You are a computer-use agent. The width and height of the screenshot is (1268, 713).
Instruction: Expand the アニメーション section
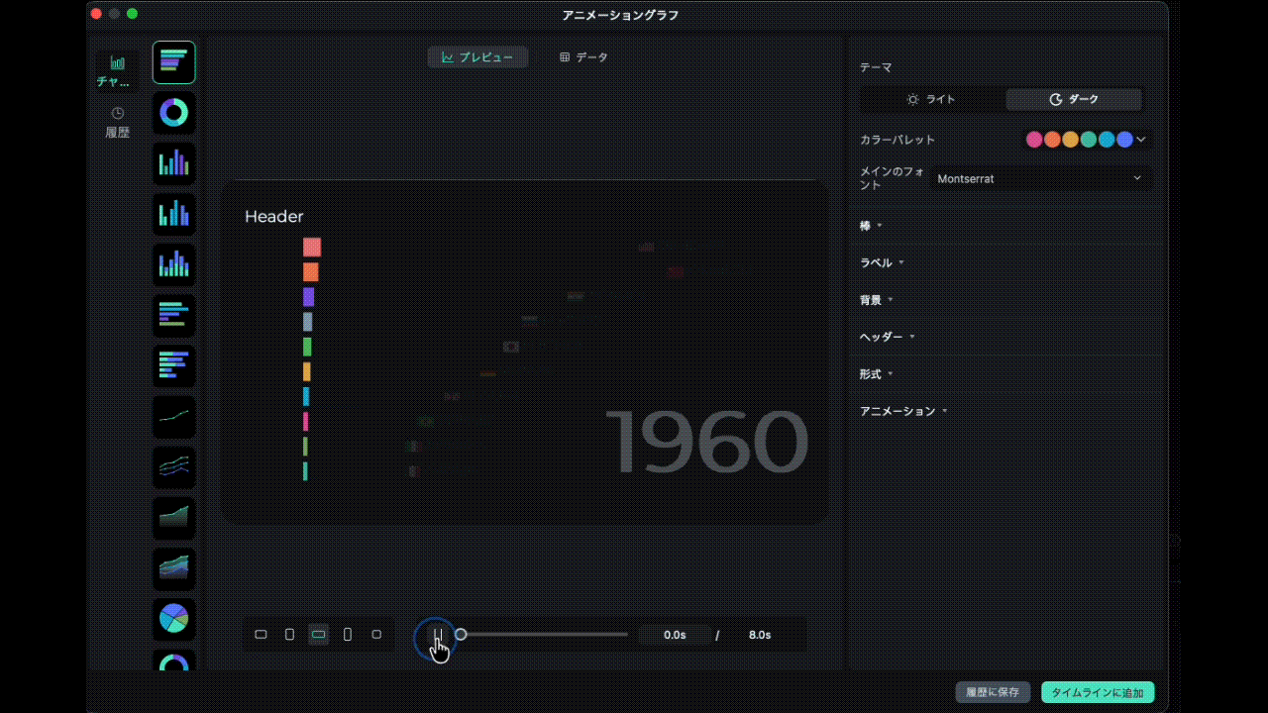pos(903,411)
